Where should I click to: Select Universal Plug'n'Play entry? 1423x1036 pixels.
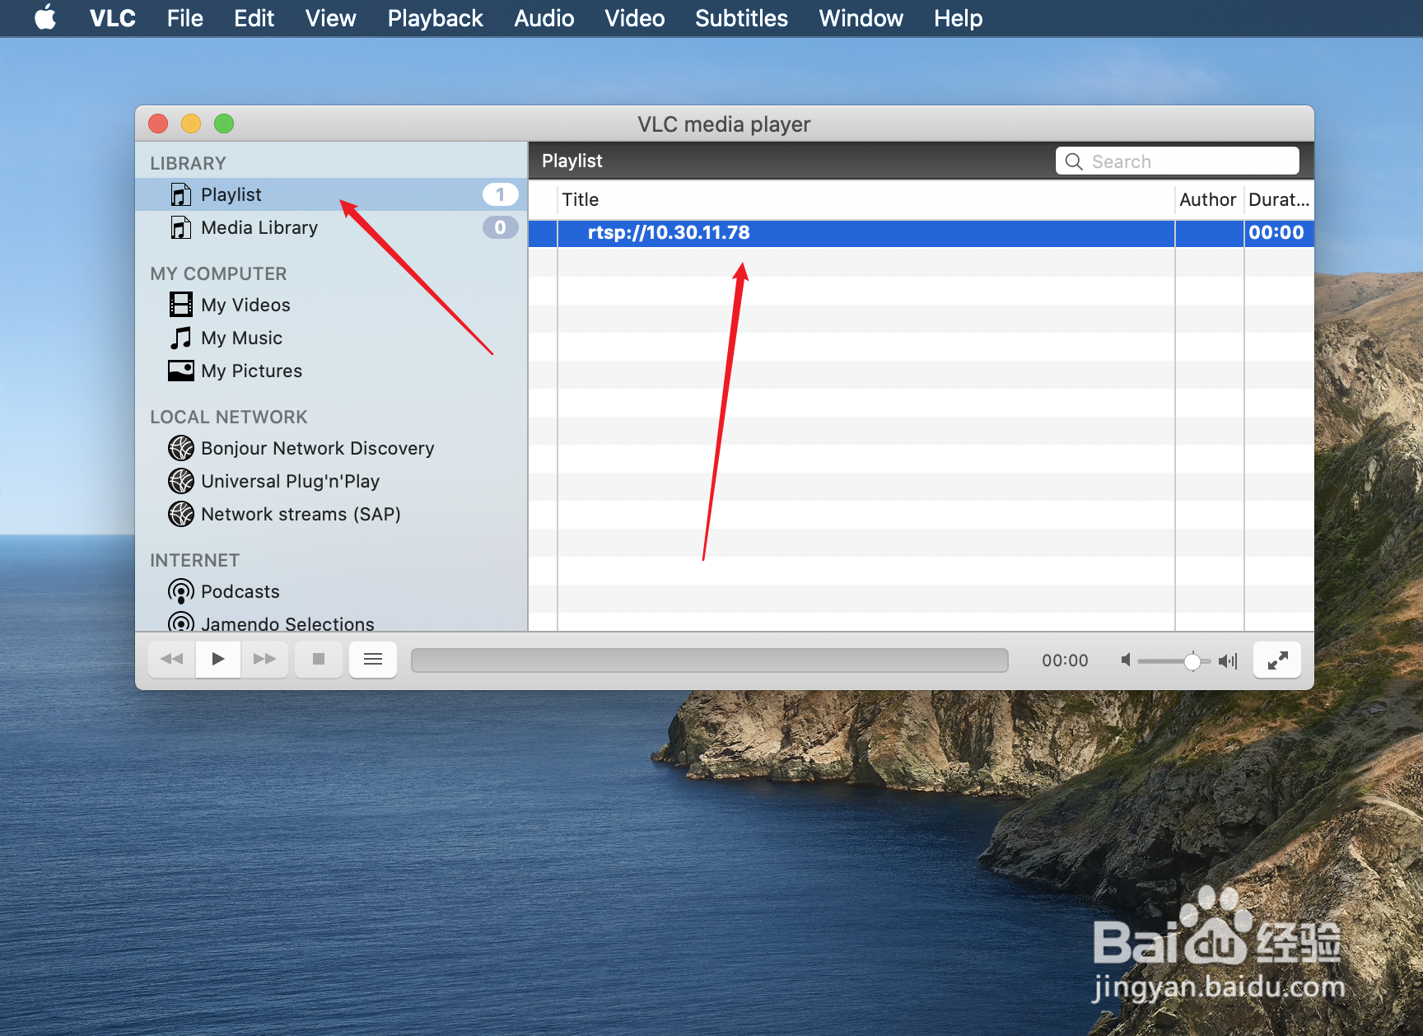click(x=331, y=481)
